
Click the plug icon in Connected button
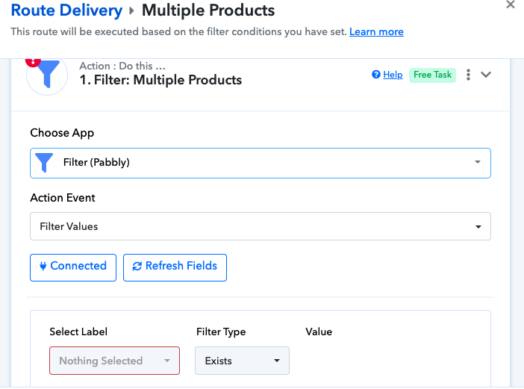point(43,266)
